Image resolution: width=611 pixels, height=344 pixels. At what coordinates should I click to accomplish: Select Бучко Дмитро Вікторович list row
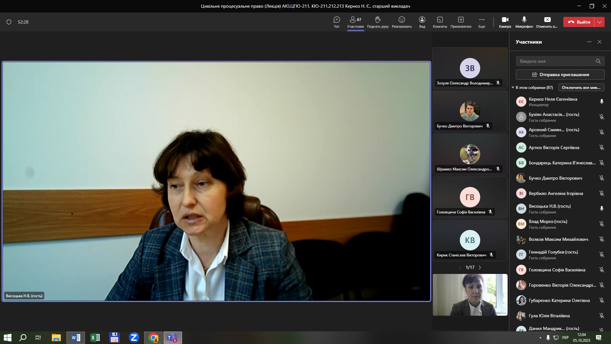click(560, 178)
